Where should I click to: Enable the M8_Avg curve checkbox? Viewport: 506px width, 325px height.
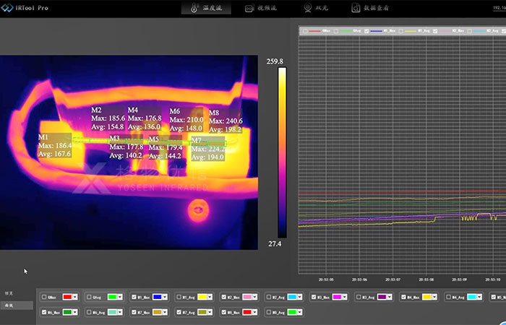[269, 313]
